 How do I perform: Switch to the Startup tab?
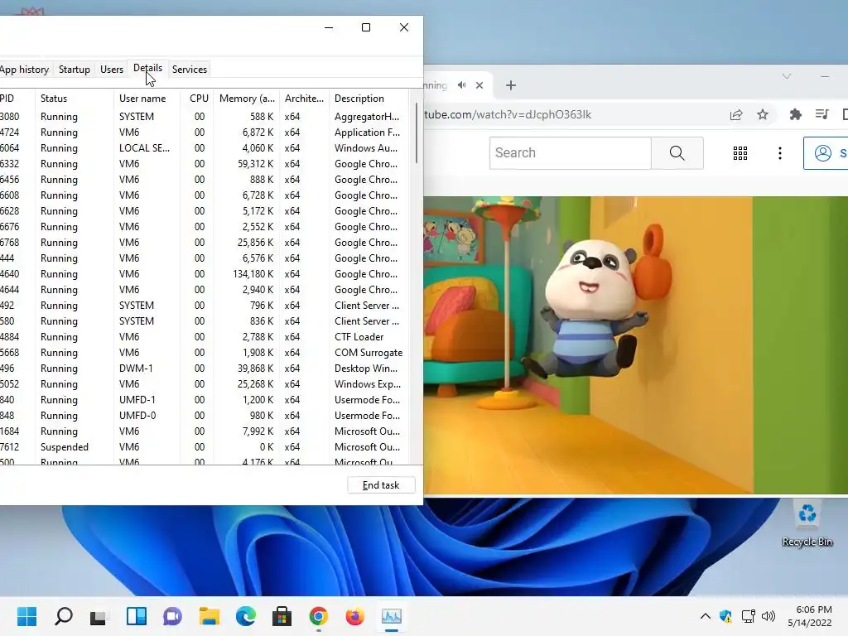(x=74, y=70)
